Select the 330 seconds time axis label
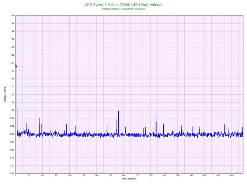 164,175
